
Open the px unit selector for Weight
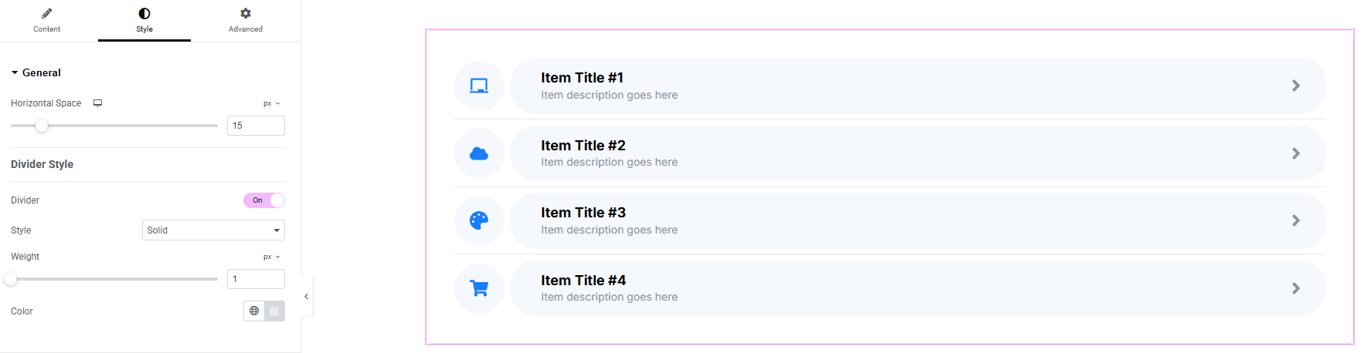click(x=271, y=257)
